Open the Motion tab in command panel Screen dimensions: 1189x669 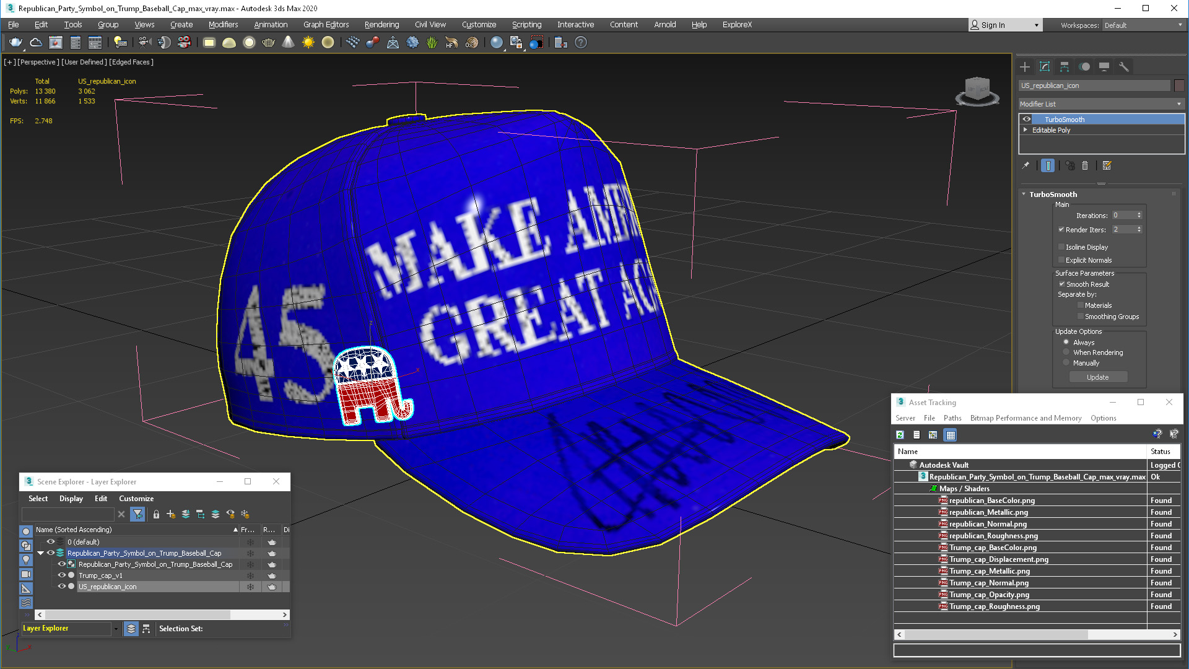1084,67
